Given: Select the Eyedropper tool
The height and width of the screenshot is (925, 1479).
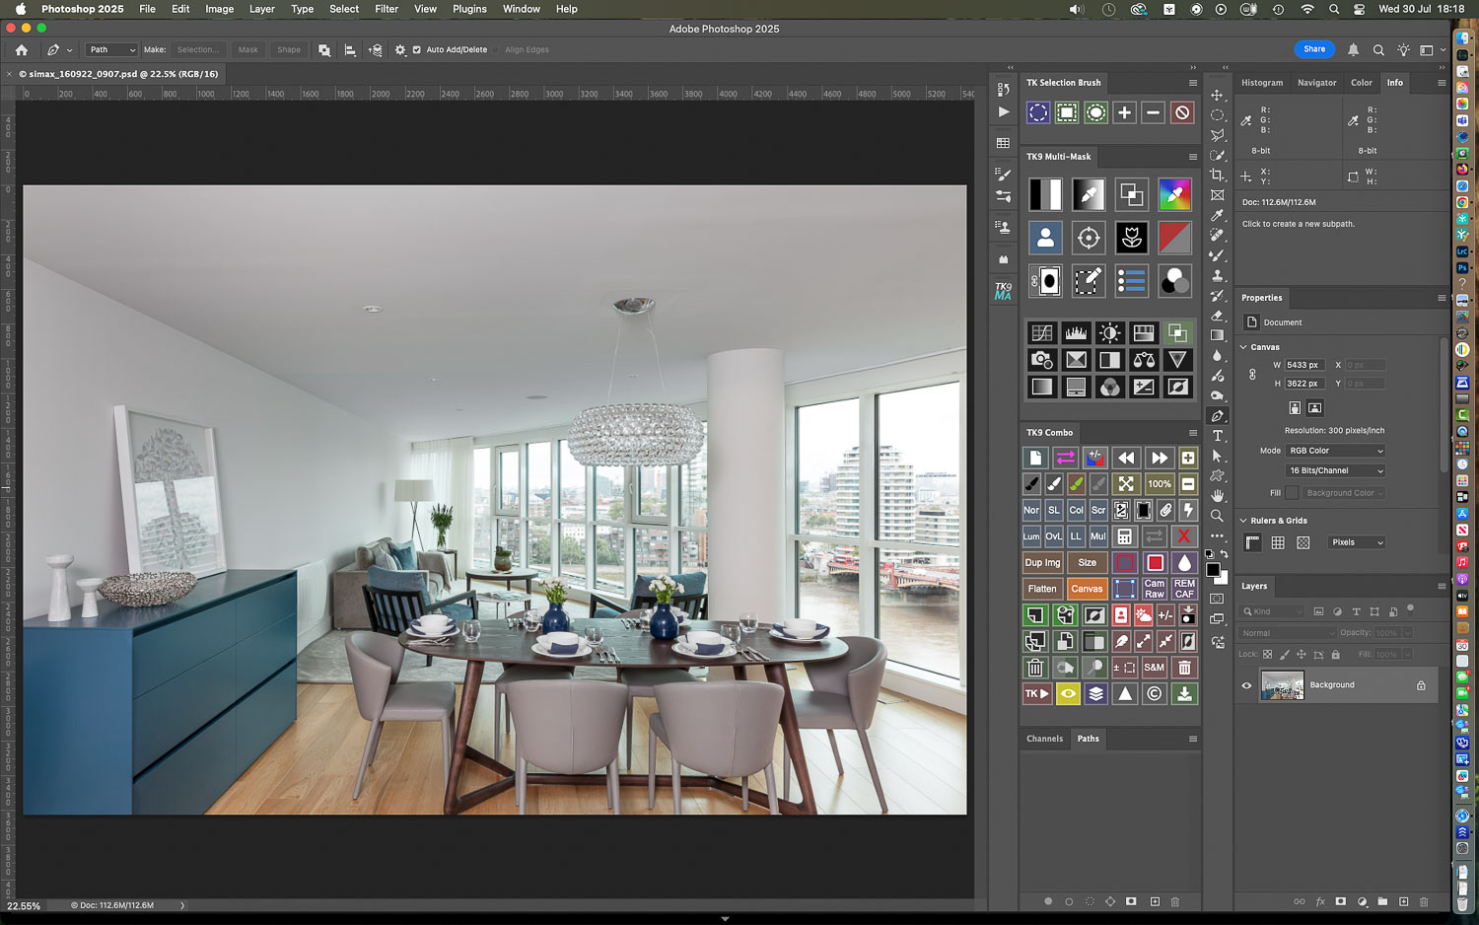Looking at the screenshot, I should (1218, 215).
